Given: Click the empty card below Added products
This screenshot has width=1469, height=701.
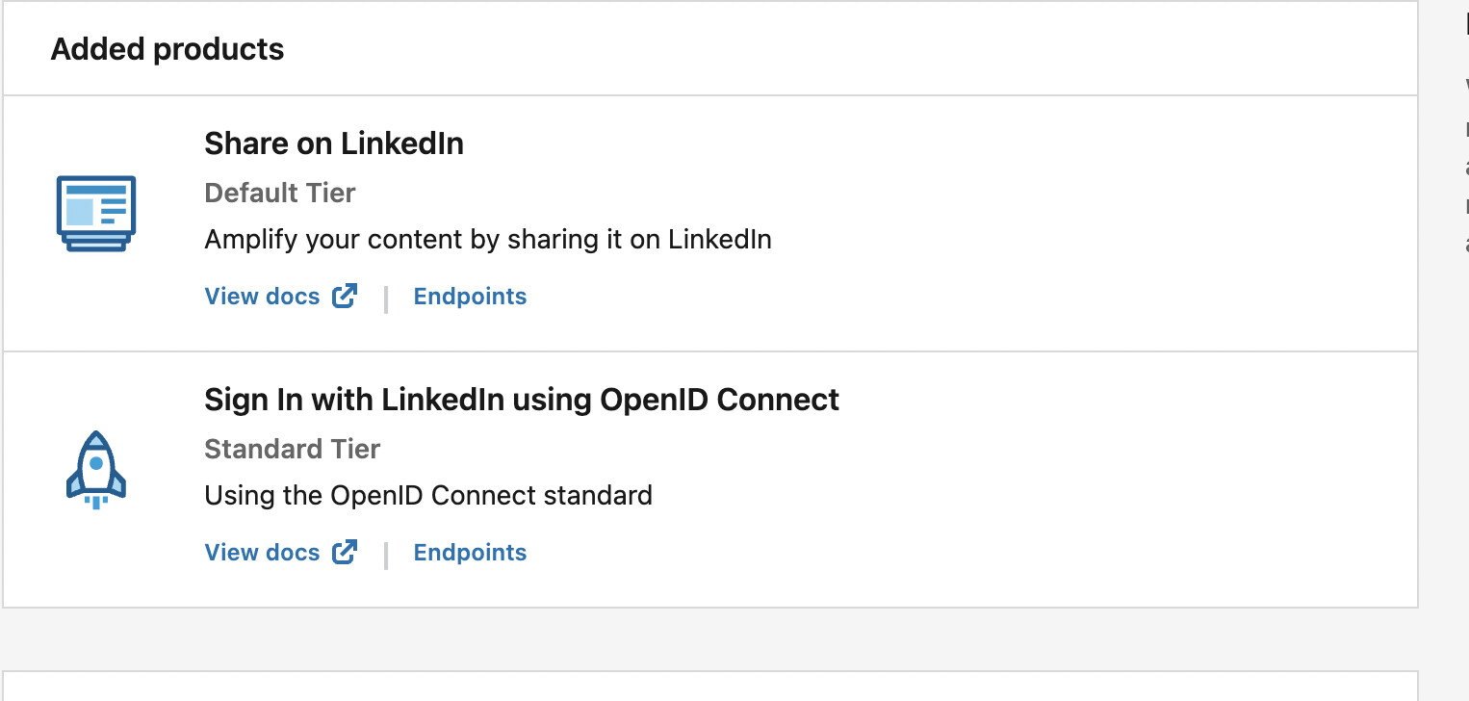Looking at the screenshot, I should [710, 686].
